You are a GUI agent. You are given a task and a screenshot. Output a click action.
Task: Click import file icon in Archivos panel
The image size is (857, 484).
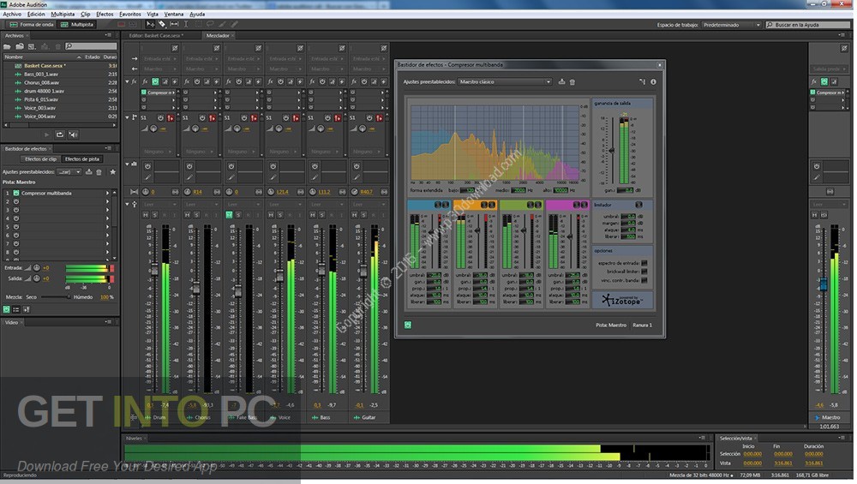click(x=20, y=46)
